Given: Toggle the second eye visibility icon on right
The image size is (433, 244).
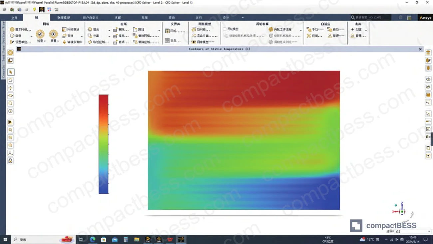Looking at the screenshot, I should pyautogui.click(x=428, y=87).
